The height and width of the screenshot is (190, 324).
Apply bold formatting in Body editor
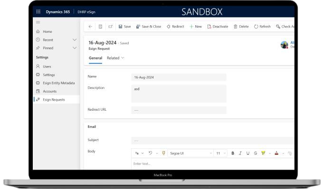(233, 153)
